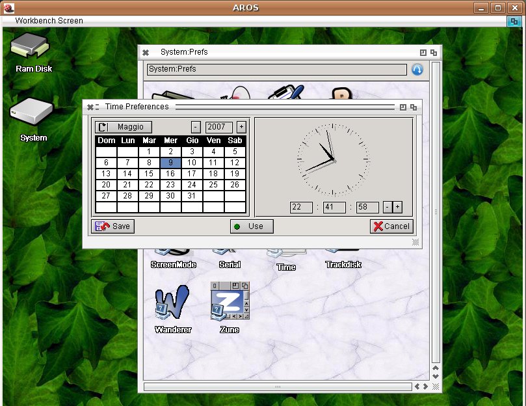Increase the year with plus button
526x406 pixels.
click(241, 127)
